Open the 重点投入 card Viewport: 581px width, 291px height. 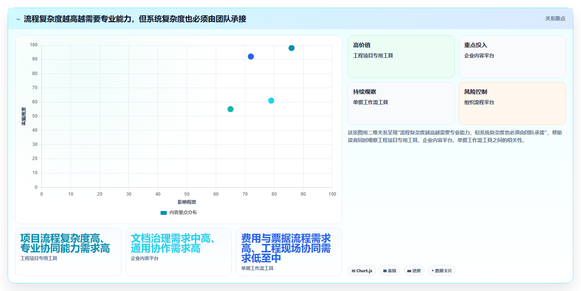pos(512,57)
